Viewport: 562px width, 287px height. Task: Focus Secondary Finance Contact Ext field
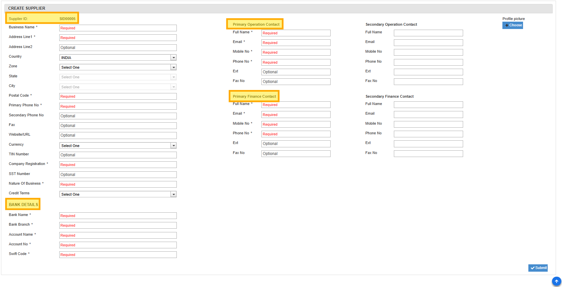pyautogui.click(x=428, y=144)
